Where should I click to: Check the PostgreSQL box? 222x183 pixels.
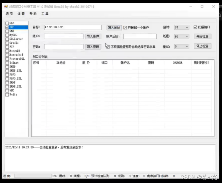coord(7,59)
